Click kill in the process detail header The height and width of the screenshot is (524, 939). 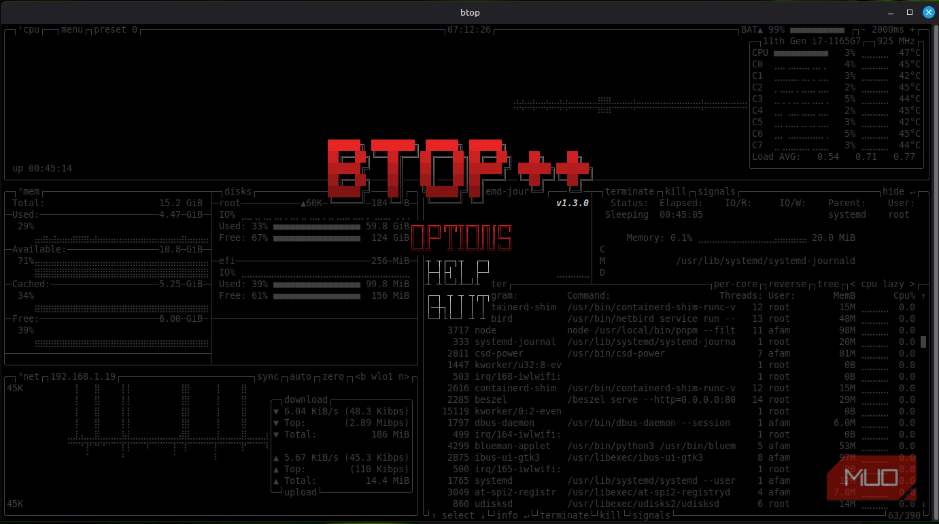[x=676, y=192]
